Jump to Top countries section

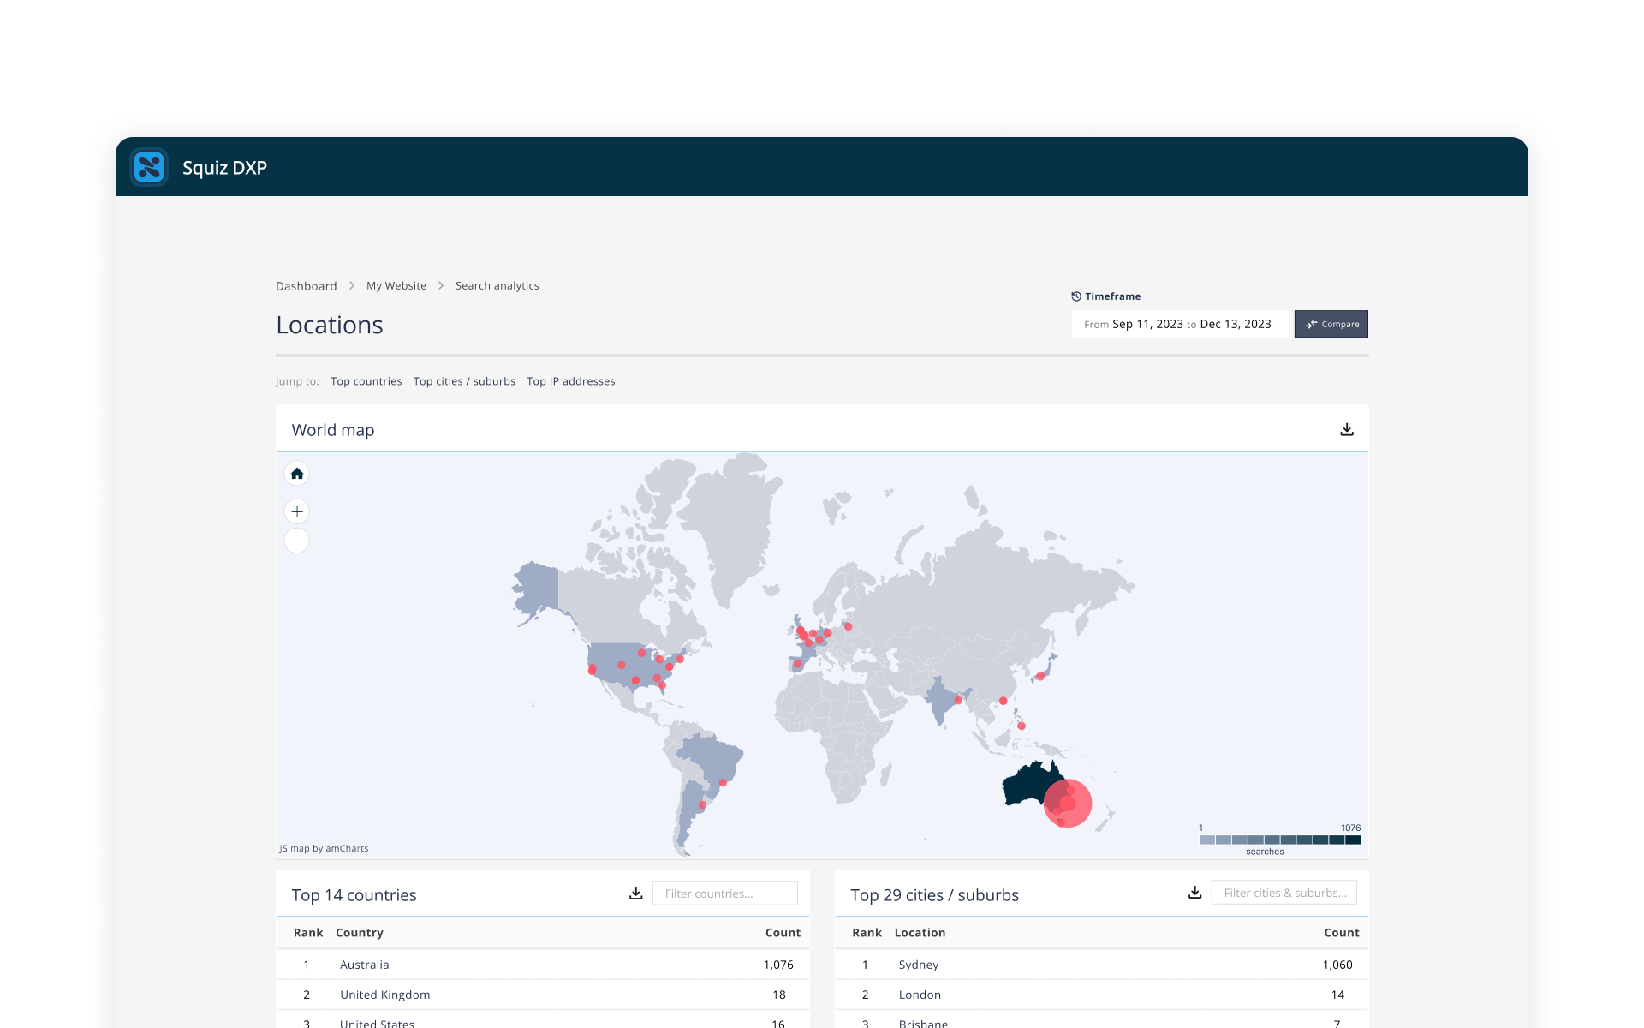366,381
